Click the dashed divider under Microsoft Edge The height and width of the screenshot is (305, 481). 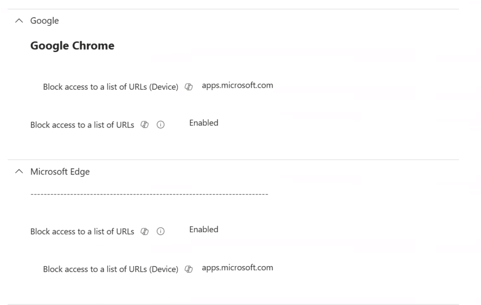[149, 194]
